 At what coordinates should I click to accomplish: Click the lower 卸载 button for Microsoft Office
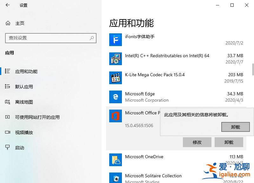coord(229,142)
